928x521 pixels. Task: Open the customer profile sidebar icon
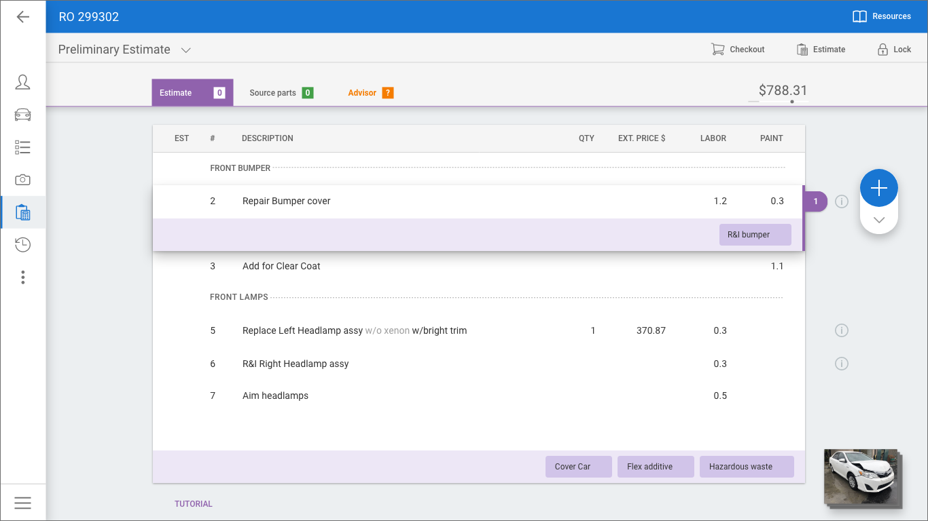[x=23, y=82]
